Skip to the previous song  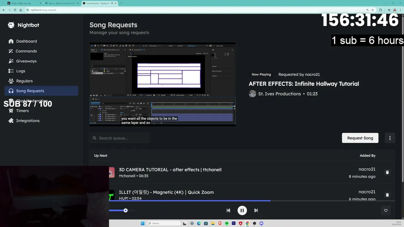[228, 211]
